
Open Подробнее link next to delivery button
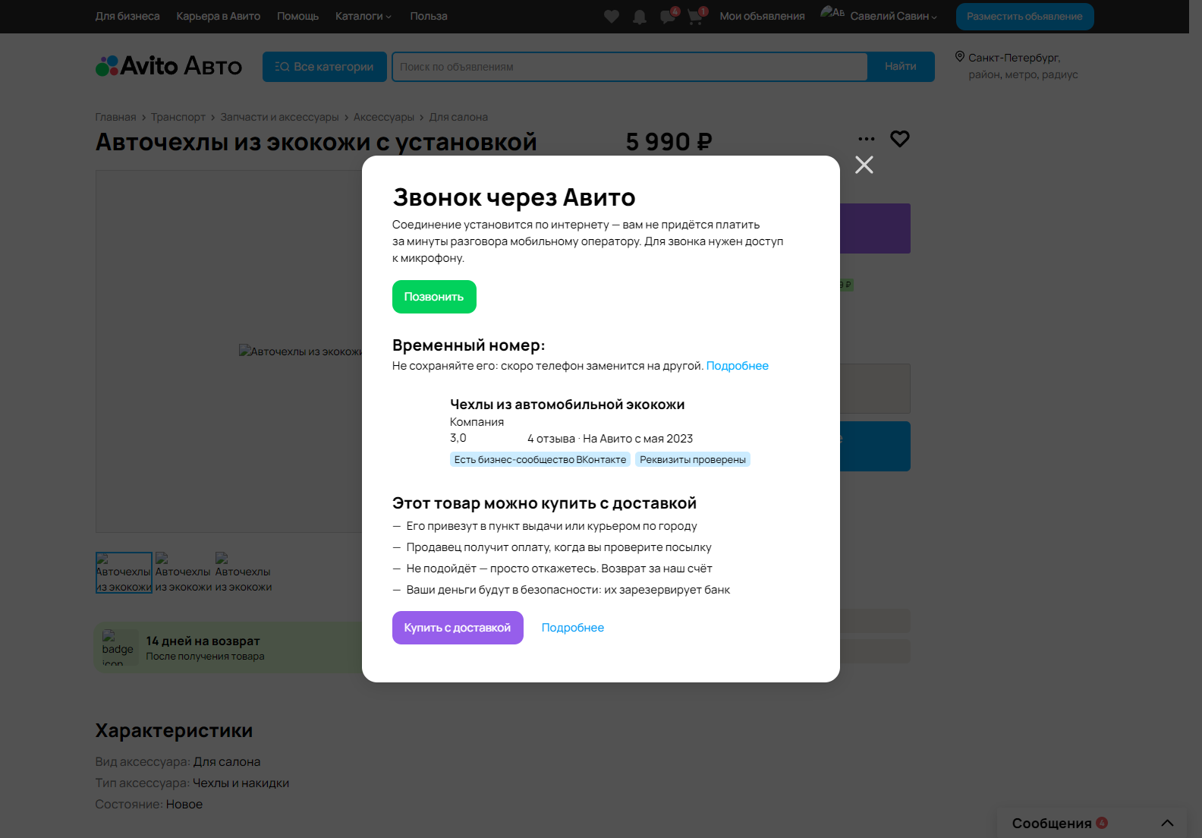pos(573,628)
